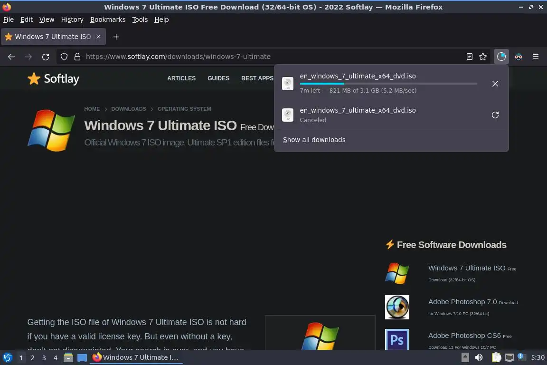Click the "Canceled" download status text
Viewport: 547px width, 365px height.
click(x=313, y=120)
